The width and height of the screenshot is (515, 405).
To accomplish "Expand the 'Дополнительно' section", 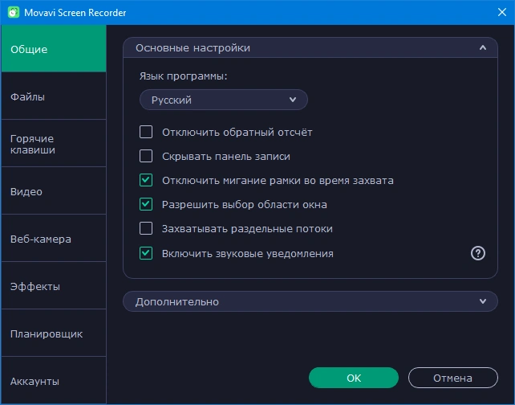I will 310,301.
